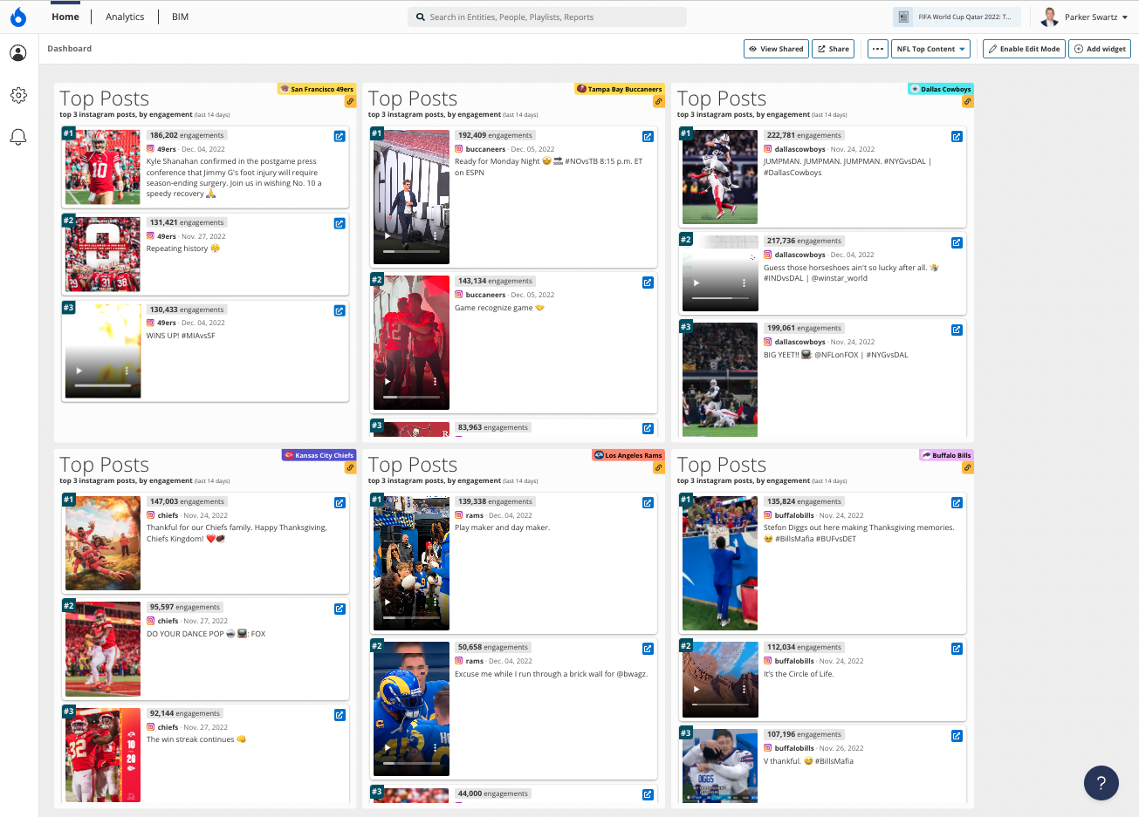Play the horseshoes #INDvsDAL video

pyautogui.click(x=696, y=283)
